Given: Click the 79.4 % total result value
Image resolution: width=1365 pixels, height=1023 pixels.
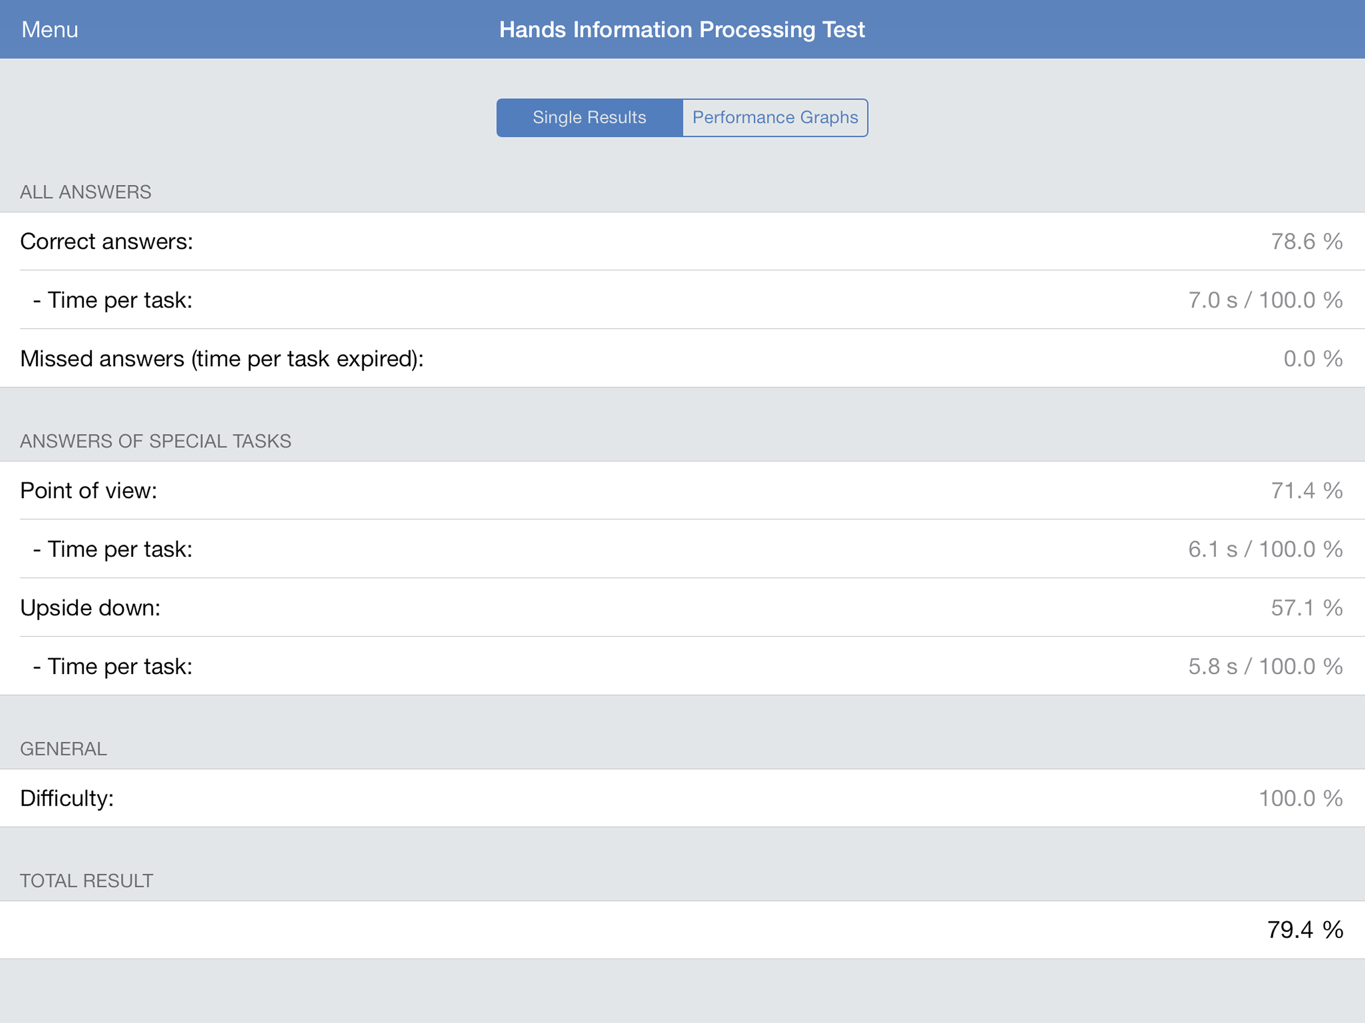Looking at the screenshot, I should point(1305,930).
